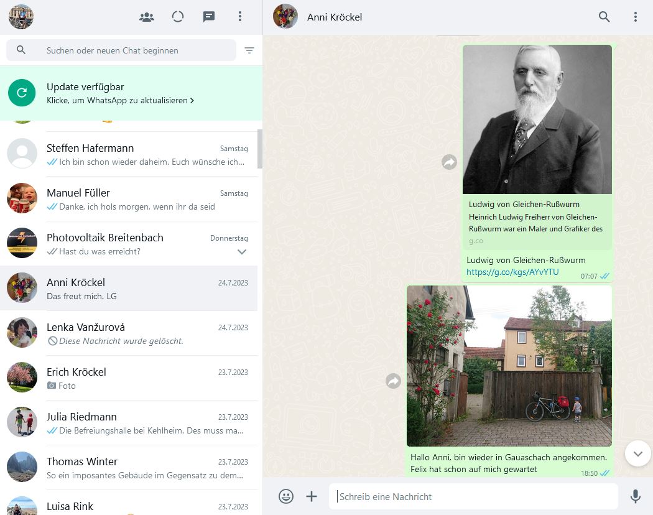Open Anni Kröckel's profile picture in header
This screenshot has width=653, height=515.
(285, 16)
